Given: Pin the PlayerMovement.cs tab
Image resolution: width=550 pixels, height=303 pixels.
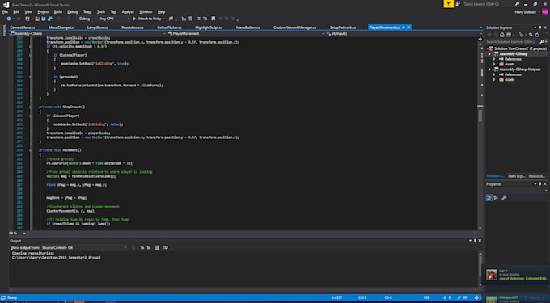Looking at the screenshot, I should [x=404, y=27].
